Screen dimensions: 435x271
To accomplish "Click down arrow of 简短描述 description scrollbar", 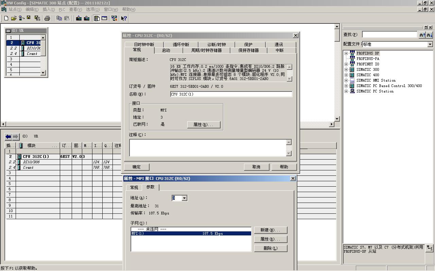I will click(x=290, y=79).
